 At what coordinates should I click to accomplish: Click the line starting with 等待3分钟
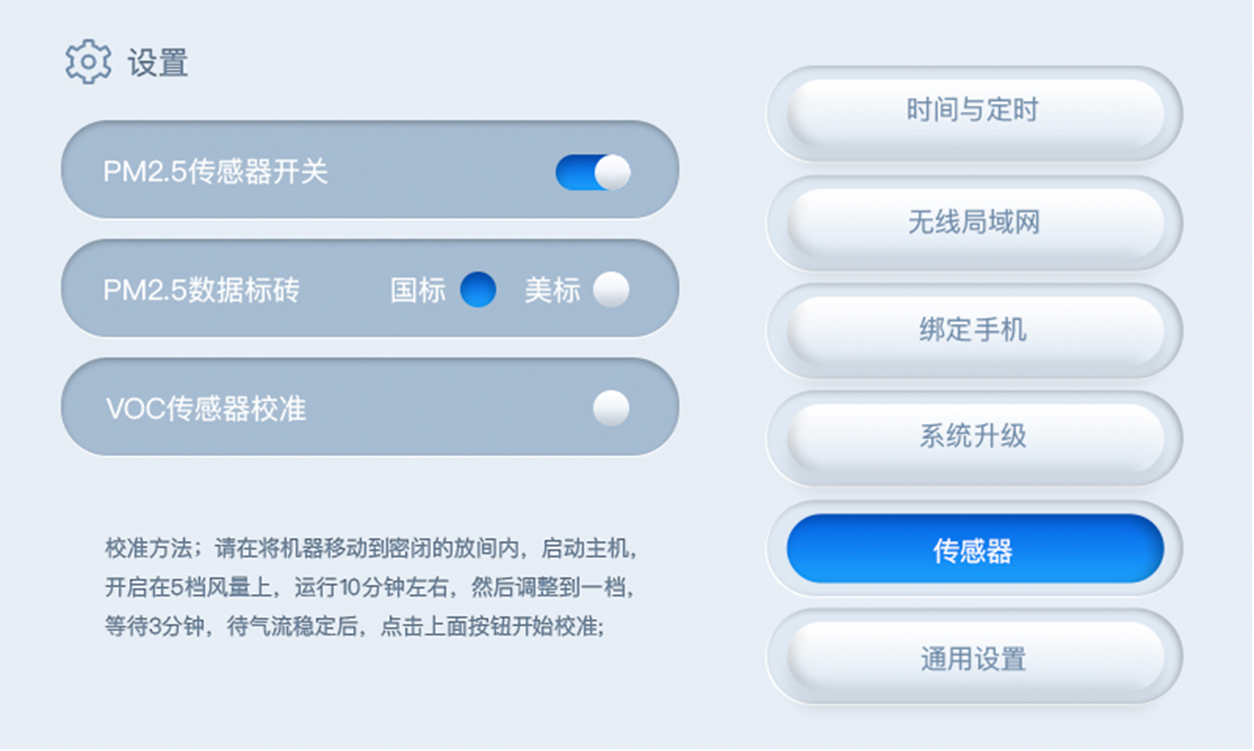(x=354, y=626)
